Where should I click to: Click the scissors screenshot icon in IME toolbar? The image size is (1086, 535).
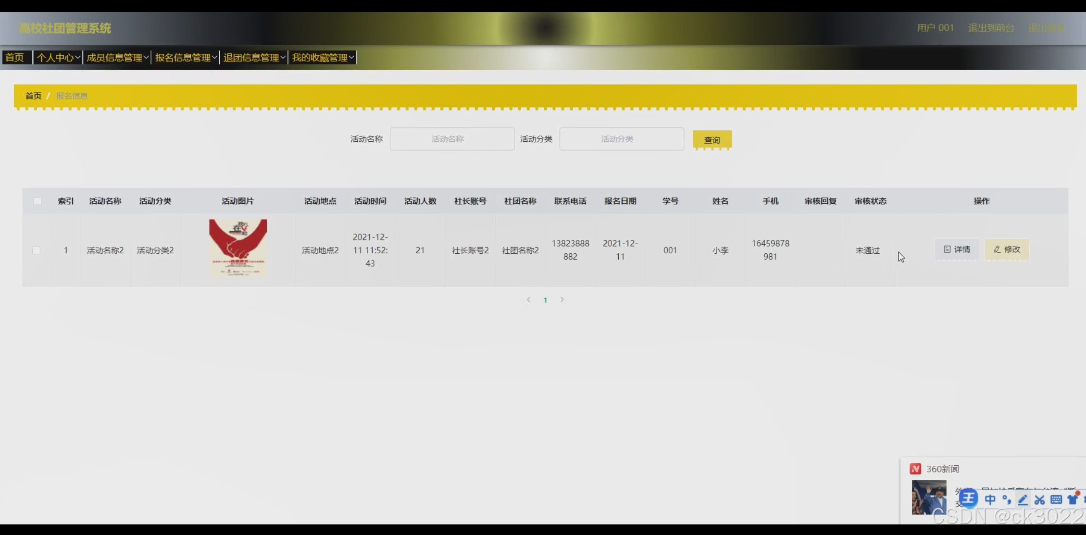[1039, 500]
